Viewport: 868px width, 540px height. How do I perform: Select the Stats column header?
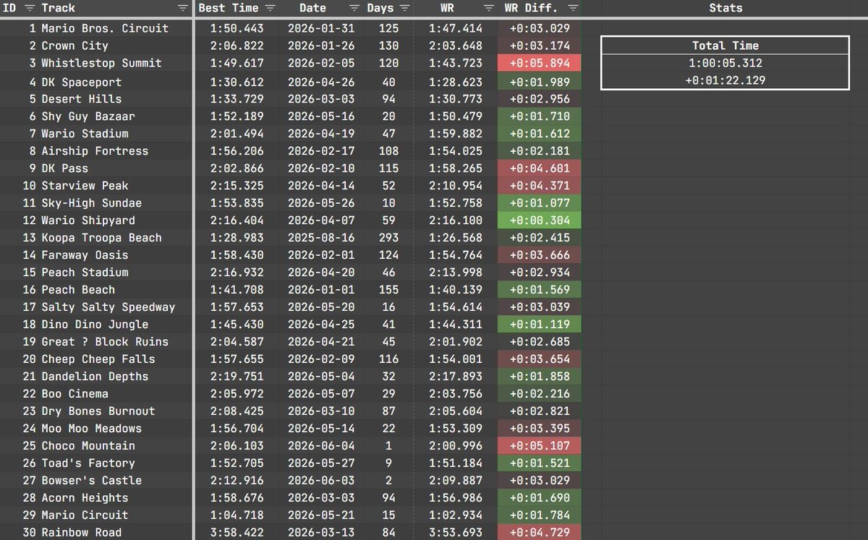click(x=725, y=9)
